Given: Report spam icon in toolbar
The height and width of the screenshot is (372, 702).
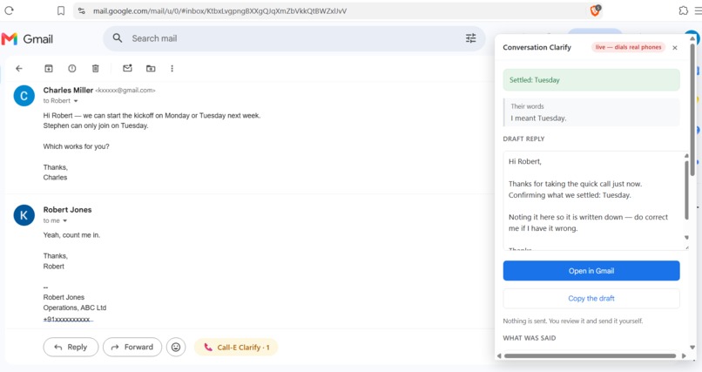Looking at the screenshot, I should click(x=71, y=68).
